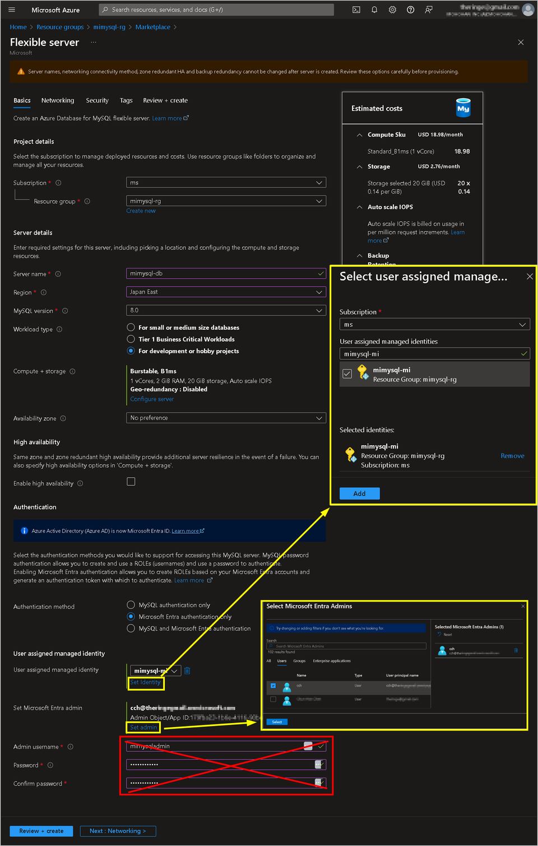Open the feedback icon in header
538x846 pixels.
(x=429, y=10)
